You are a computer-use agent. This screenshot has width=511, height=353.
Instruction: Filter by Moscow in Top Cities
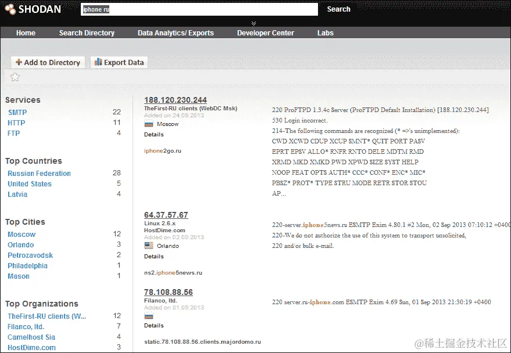[22, 234]
